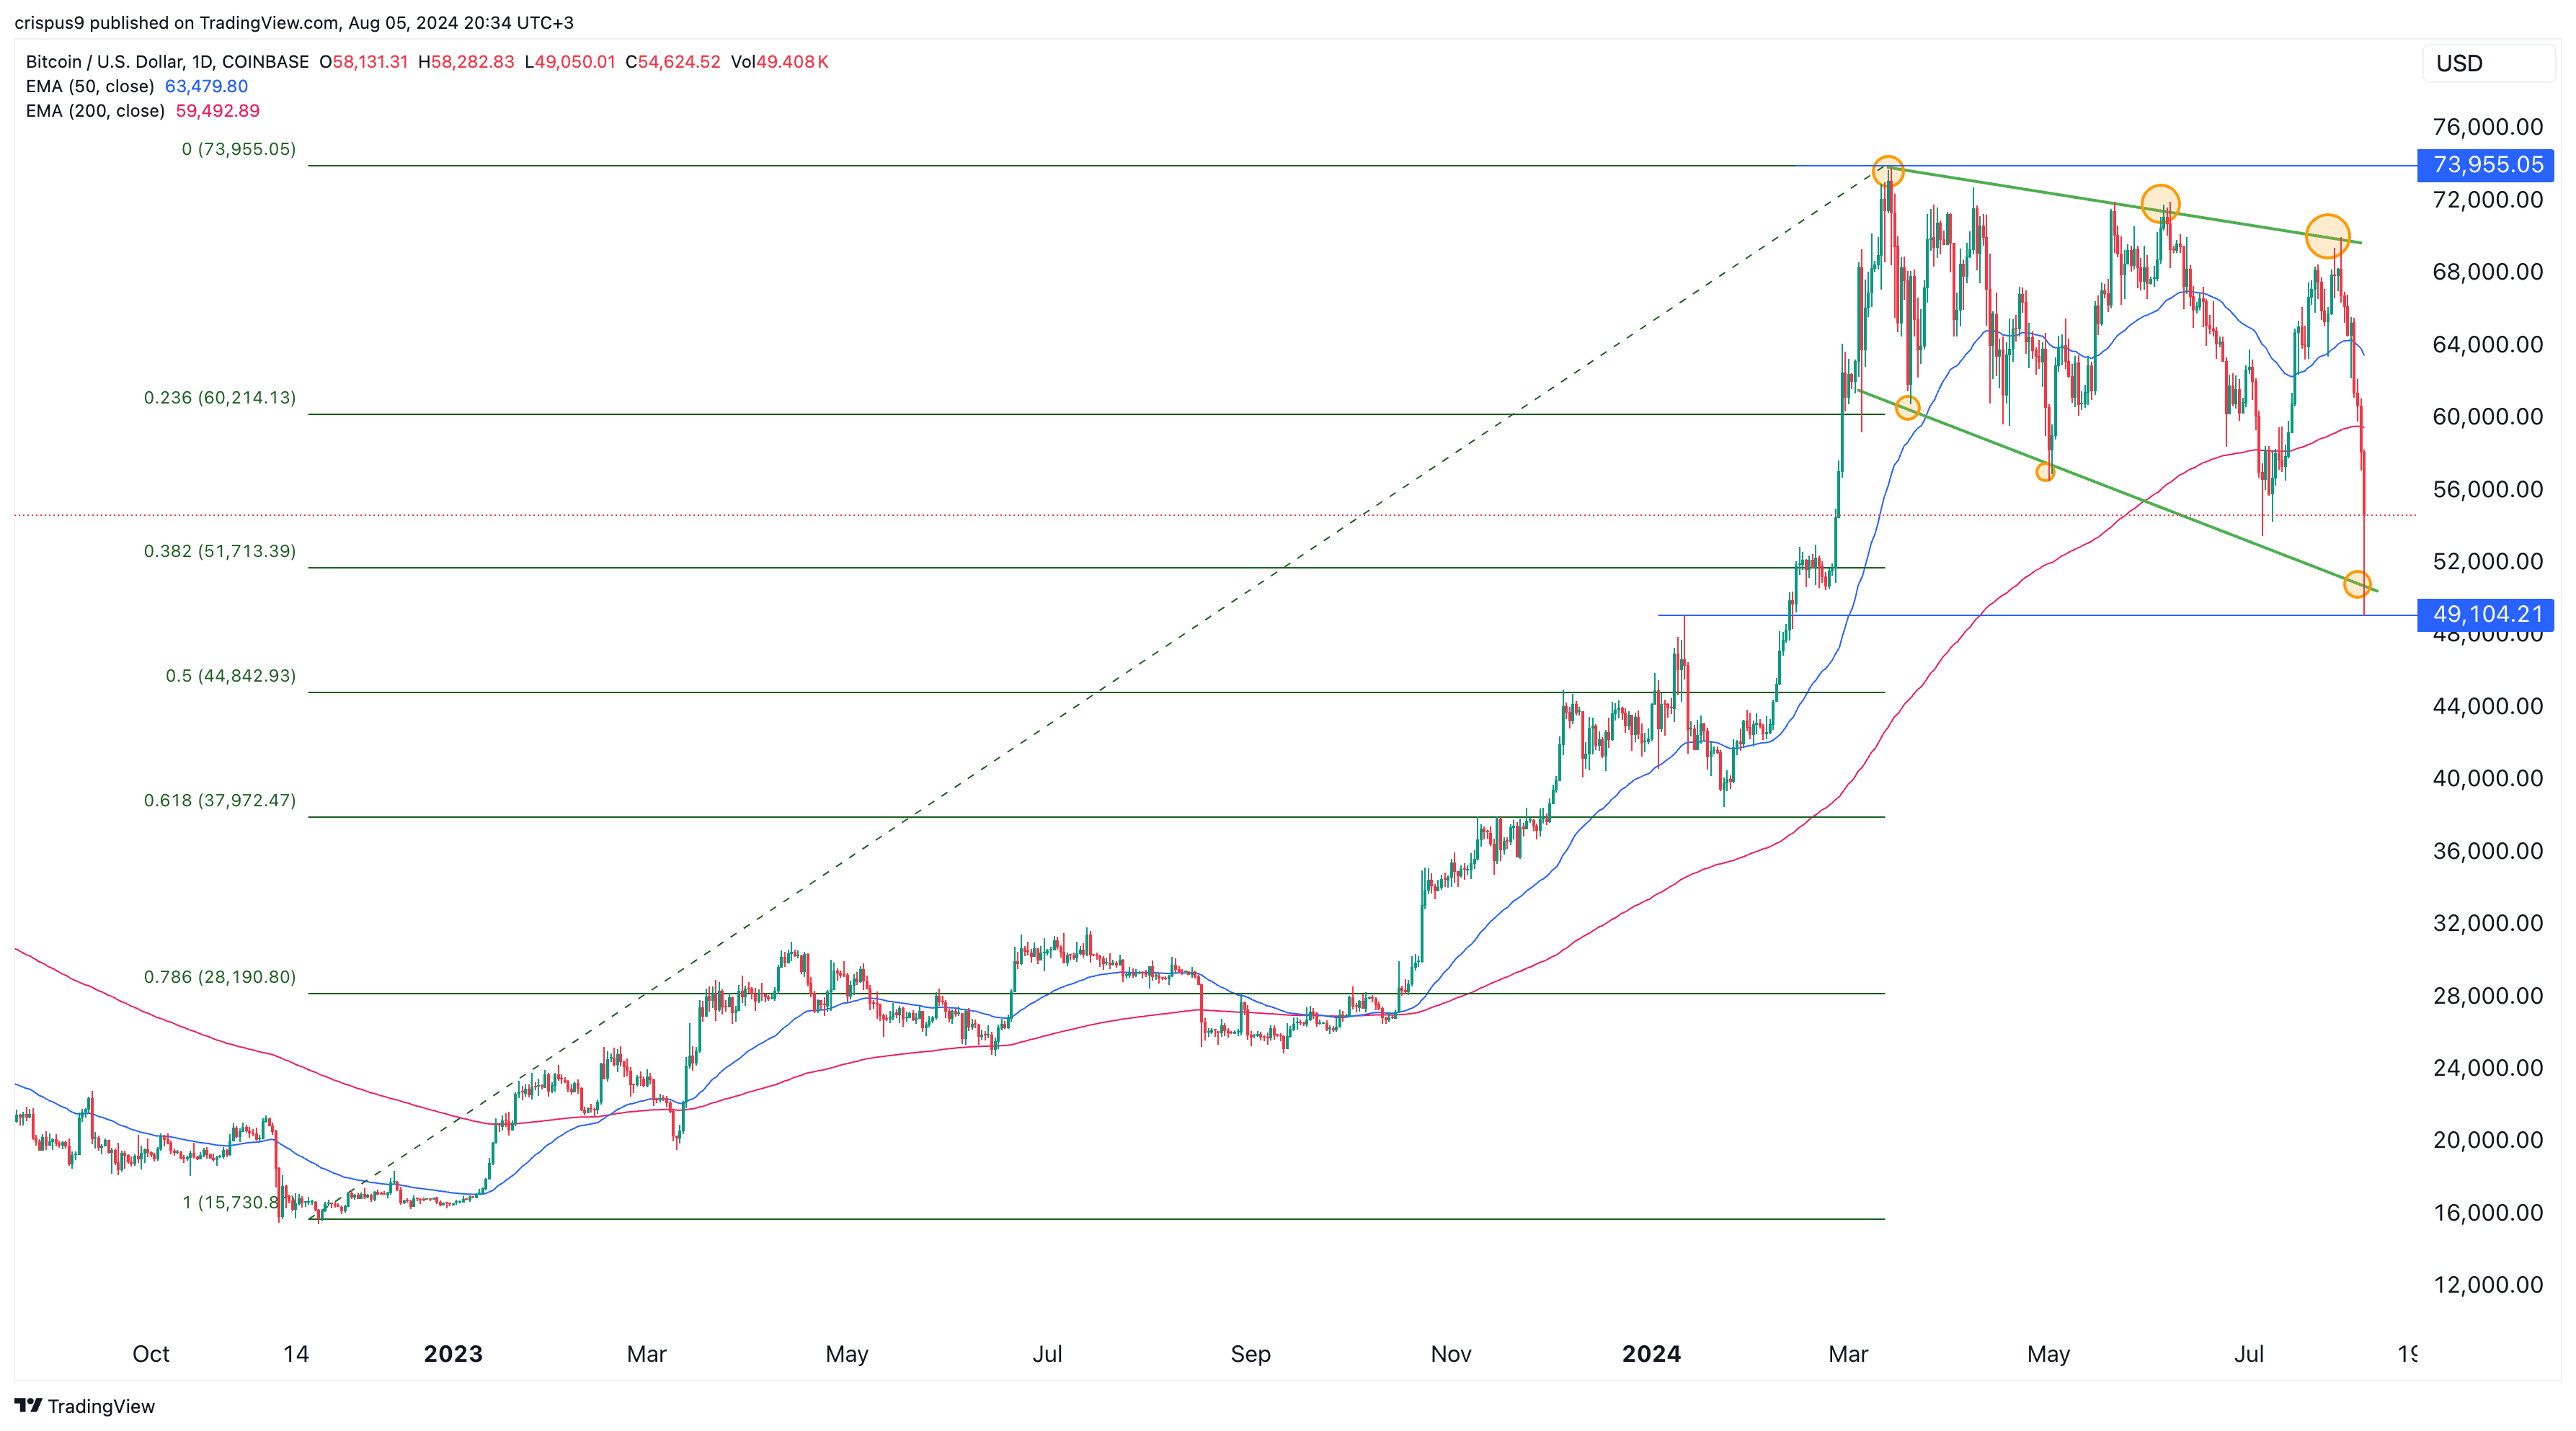Click the 76,000.00 price axis label
2576x1431 pixels.
(2487, 127)
